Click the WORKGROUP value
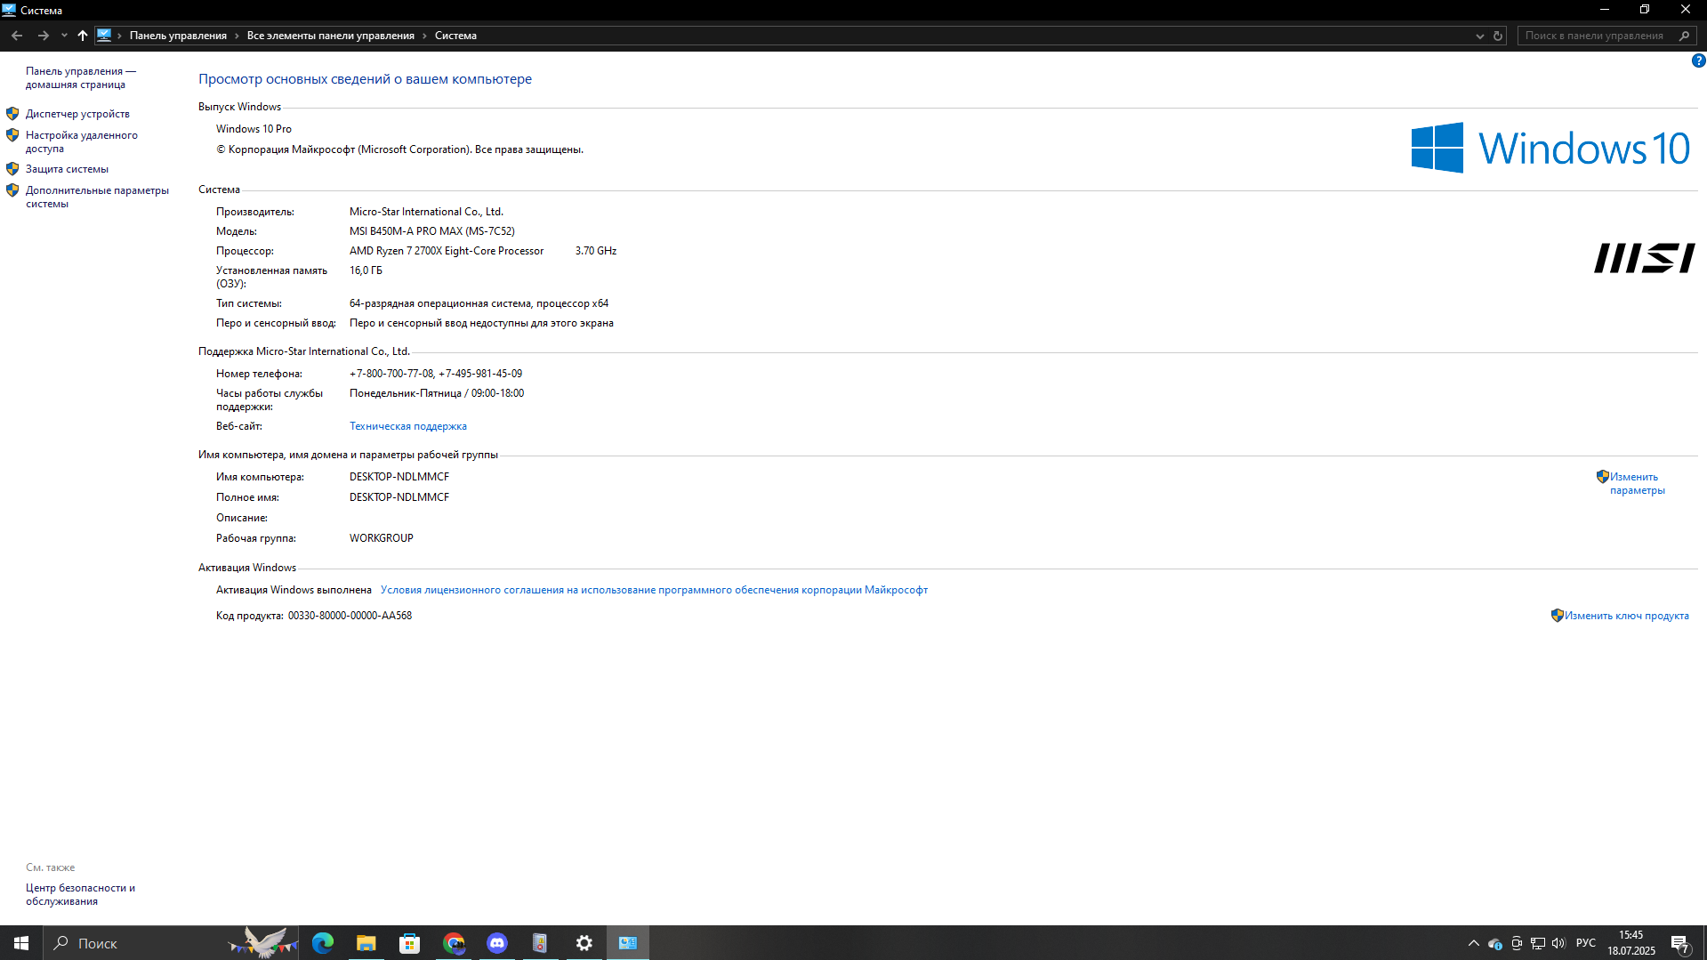Screen dimensions: 1707x960 [x=382, y=538]
